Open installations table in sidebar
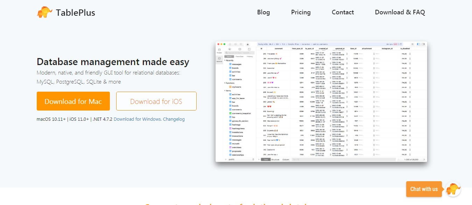 (238, 132)
